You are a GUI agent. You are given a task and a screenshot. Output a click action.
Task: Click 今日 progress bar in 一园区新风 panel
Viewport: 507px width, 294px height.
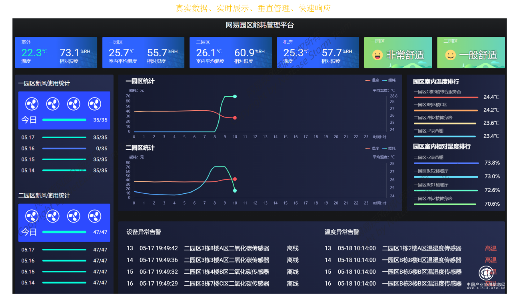coord(64,120)
